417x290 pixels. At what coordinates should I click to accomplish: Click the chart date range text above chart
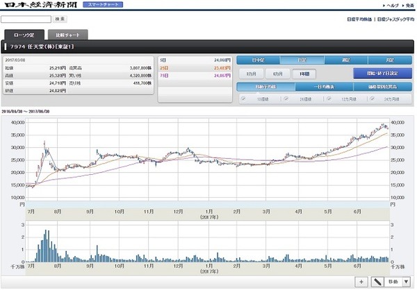click(x=26, y=112)
